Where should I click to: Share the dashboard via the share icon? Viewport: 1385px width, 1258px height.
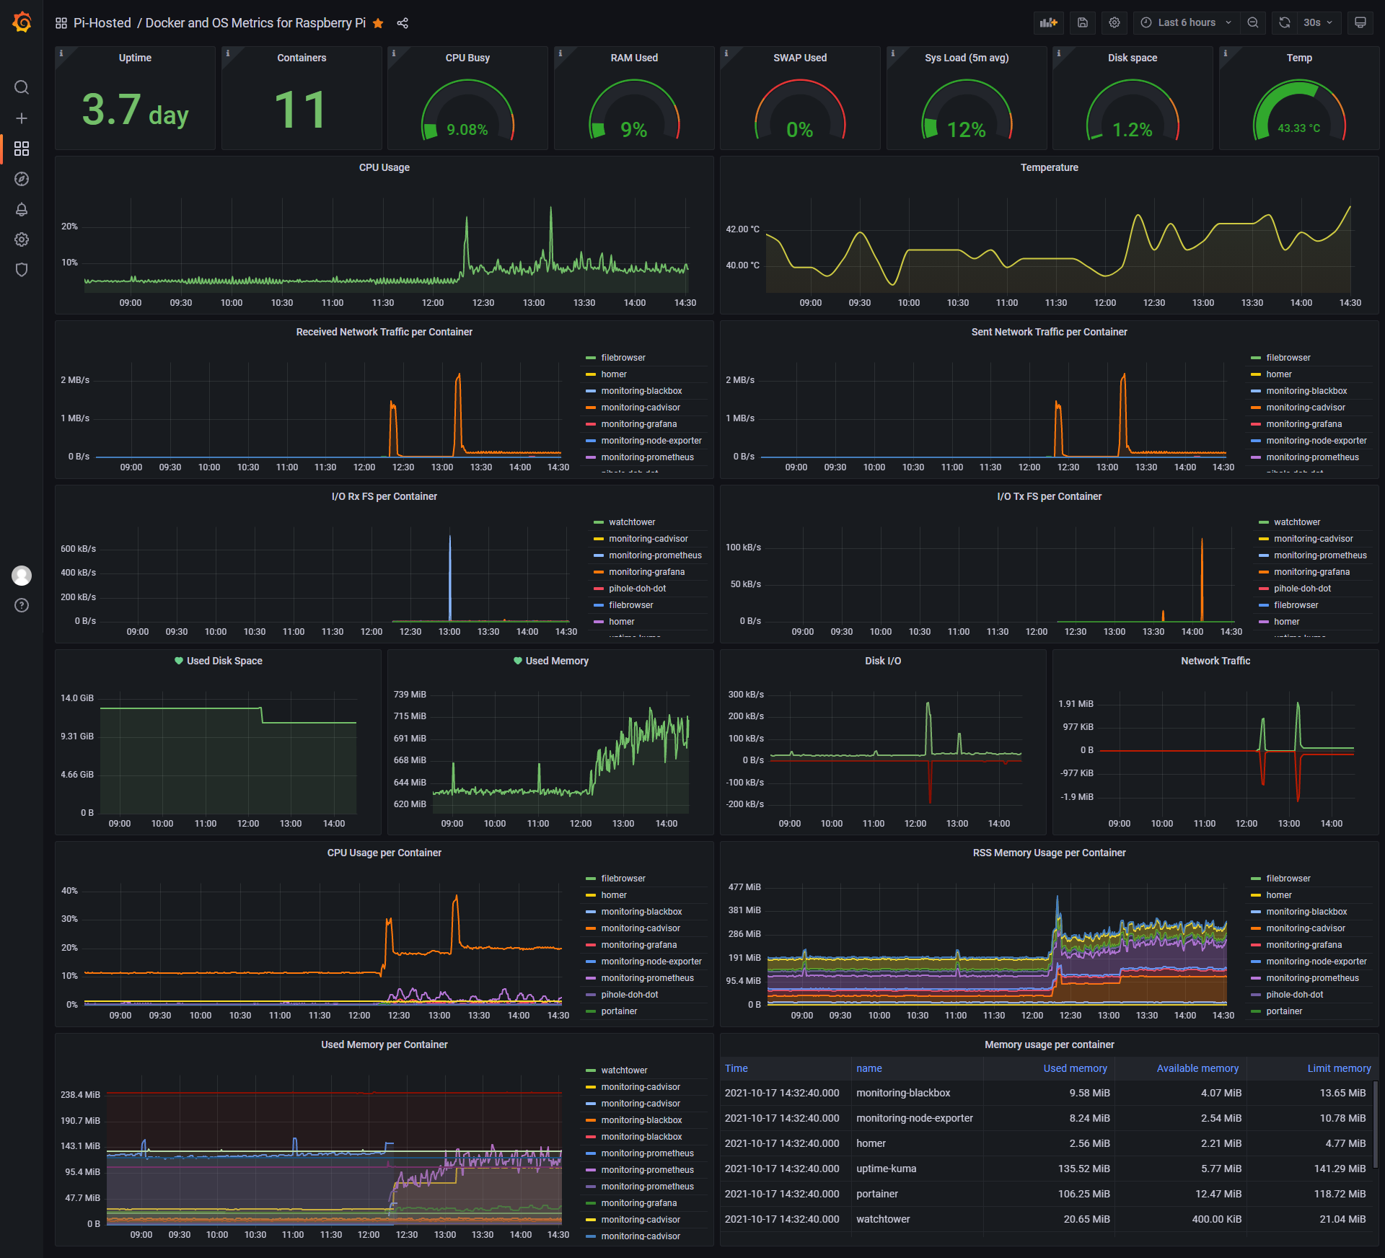pyautogui.click(x=403, y=23)
